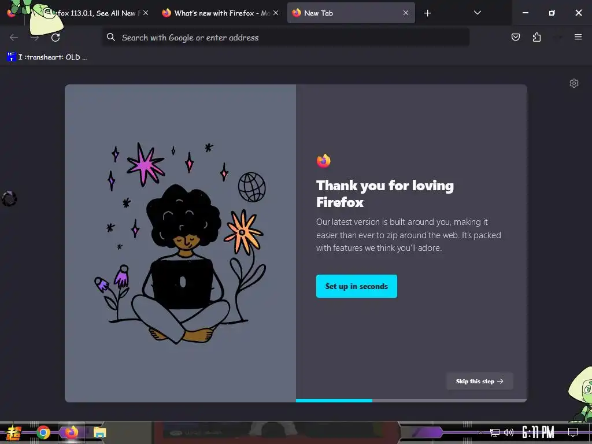This screenshot has height=444, width=592.
Task: Click the Set up in seconds button
Action: click(356, 286)
